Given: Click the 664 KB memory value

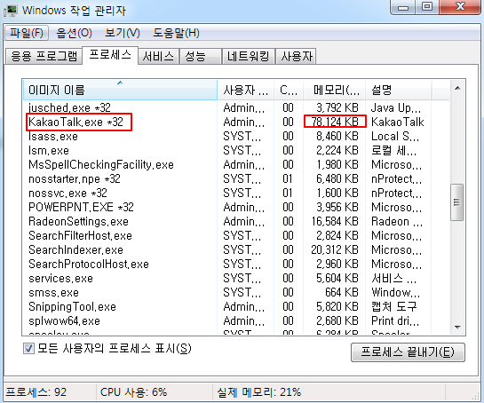Looking at the screenshot, I should (342, 292).
